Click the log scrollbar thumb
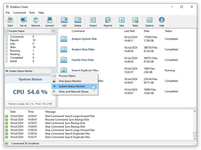This screenshot has height=150, width=201. coord(195,135)
